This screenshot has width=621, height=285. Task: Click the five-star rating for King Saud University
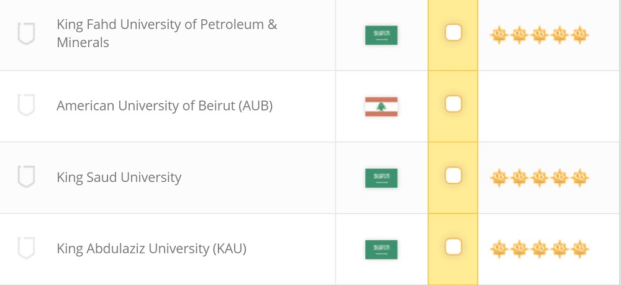click(x=539, y=178)
